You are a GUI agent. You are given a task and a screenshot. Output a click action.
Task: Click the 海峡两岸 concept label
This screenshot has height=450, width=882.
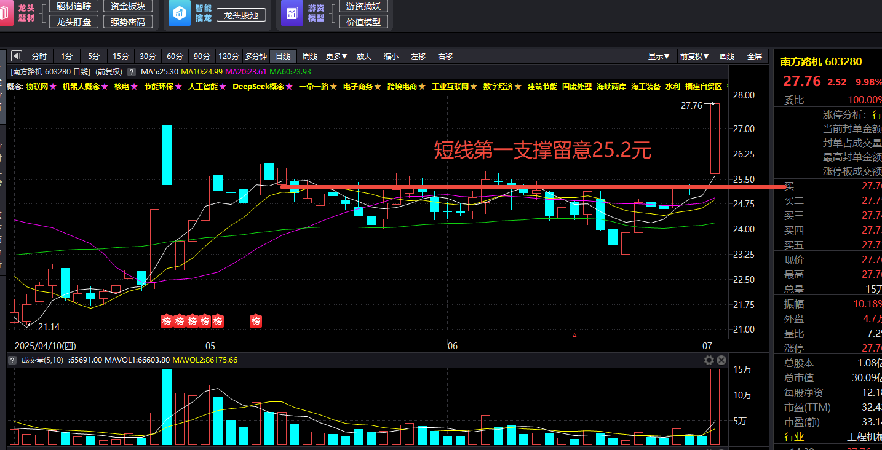coord(611,87)
